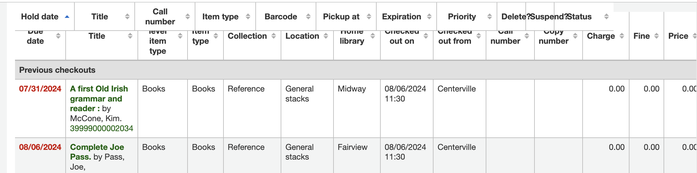This screenshot has width=697, height=173.
Task: Open barcode 39999000002034 link
Action: tap(102, 128)
